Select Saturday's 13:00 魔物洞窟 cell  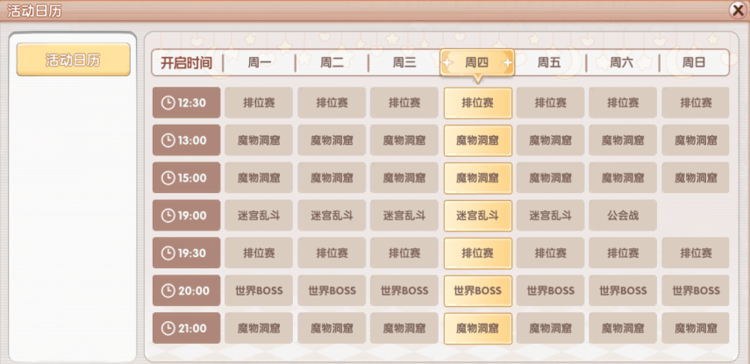point(623,140)
